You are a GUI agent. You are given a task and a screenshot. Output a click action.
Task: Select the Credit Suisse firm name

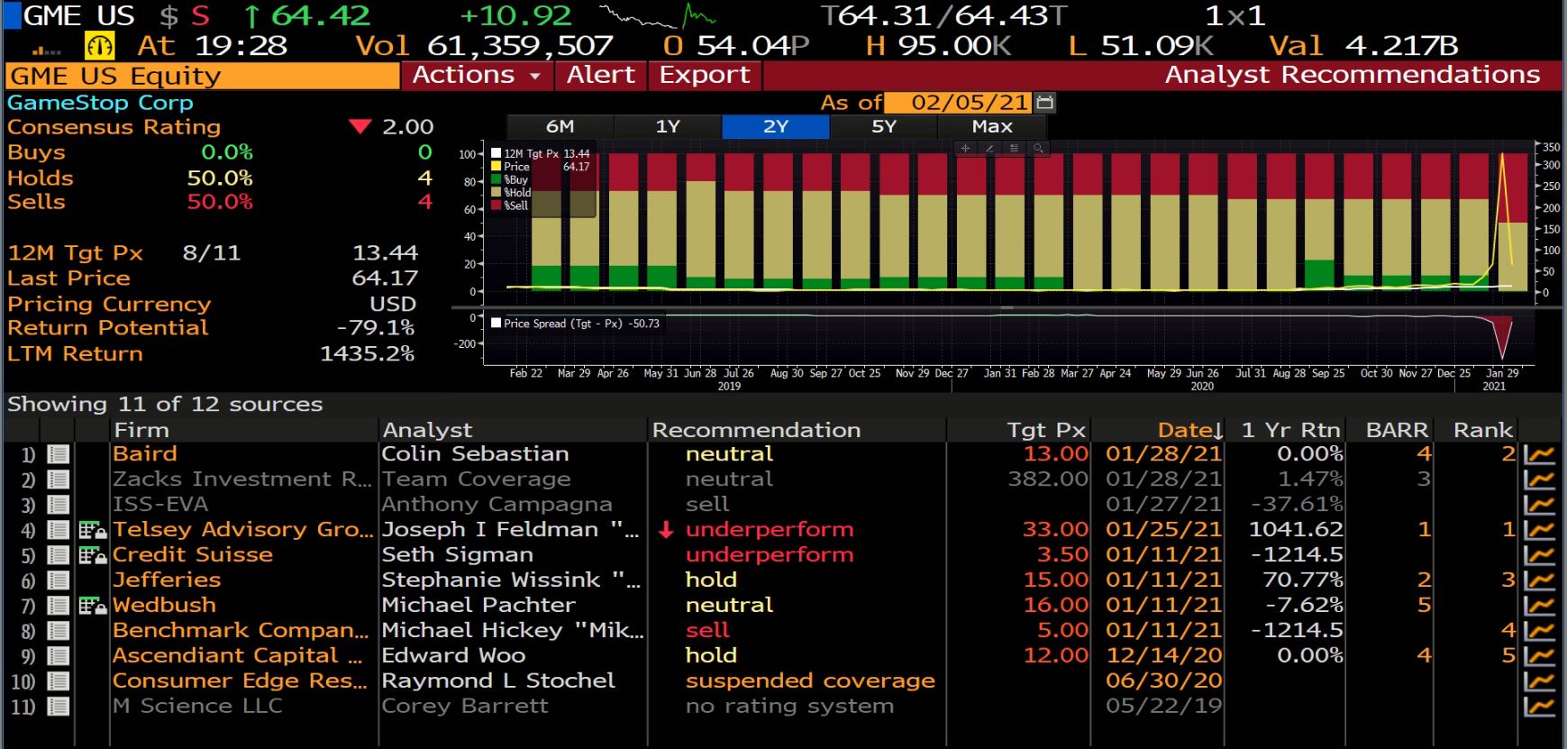[193, 555]
